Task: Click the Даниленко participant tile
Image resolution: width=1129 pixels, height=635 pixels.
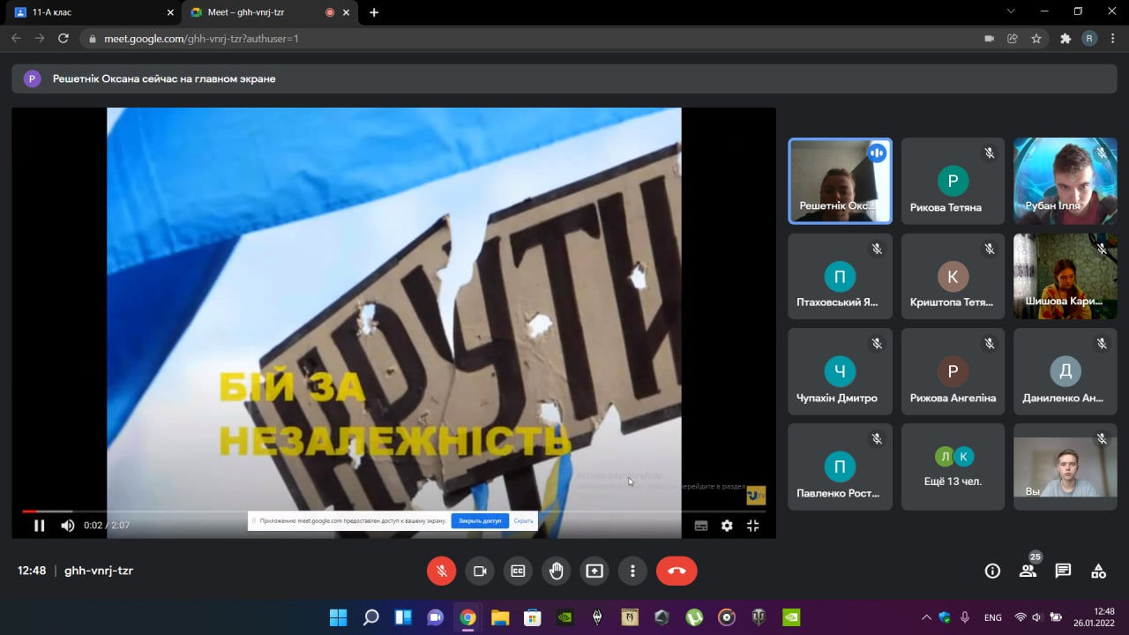Action: (1065, 371)
